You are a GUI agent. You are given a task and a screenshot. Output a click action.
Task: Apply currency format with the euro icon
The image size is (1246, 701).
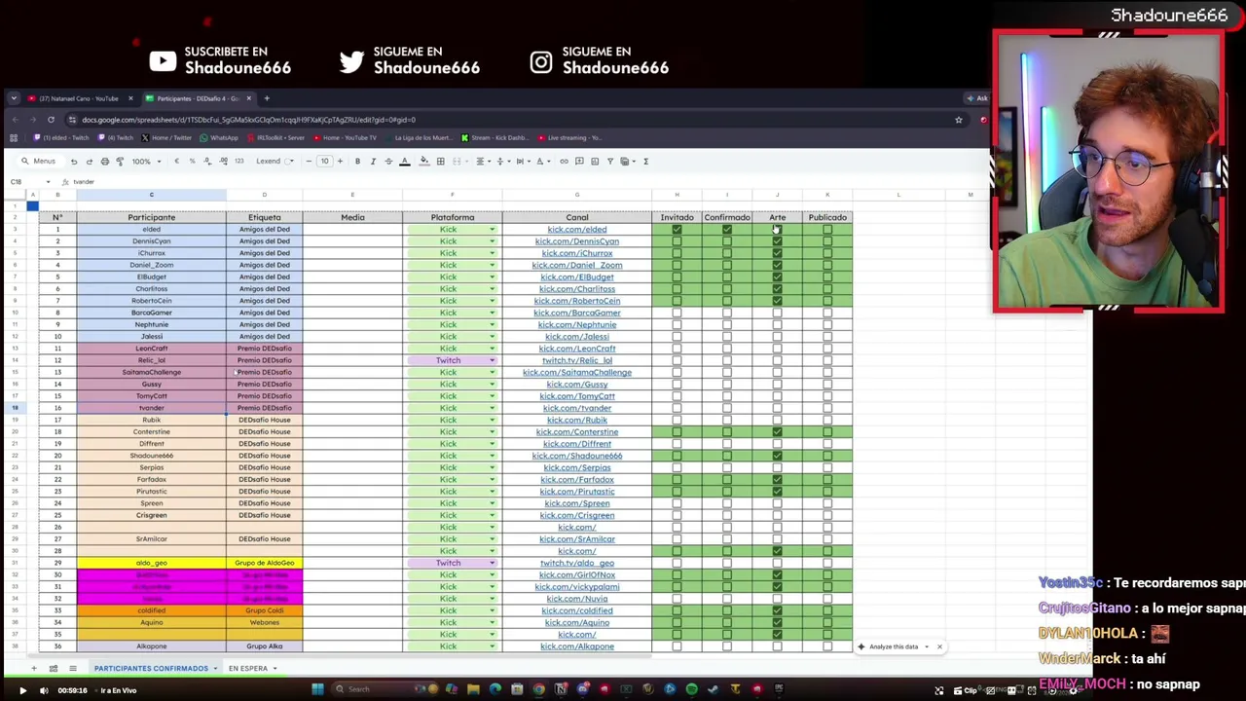pyautogui.click(x=176, y=162)
